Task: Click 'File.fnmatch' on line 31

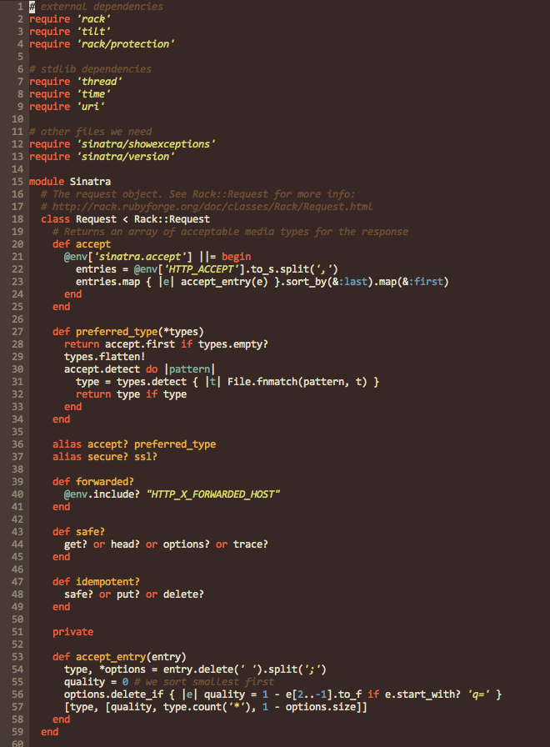Action: pos(262,382)
